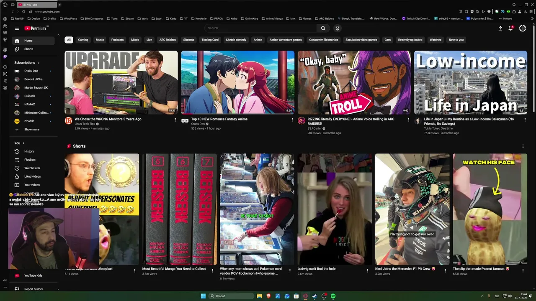The height and width of the screenshot is (301, 536).
Task: Open the SSJ Carter channel avatar
Action: (x=301, y=121)
